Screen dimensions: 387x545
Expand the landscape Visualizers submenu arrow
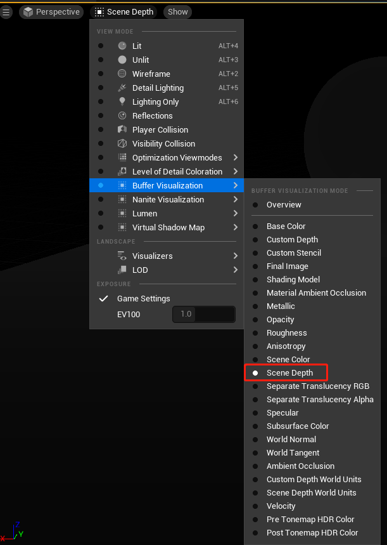pos(236,256)
